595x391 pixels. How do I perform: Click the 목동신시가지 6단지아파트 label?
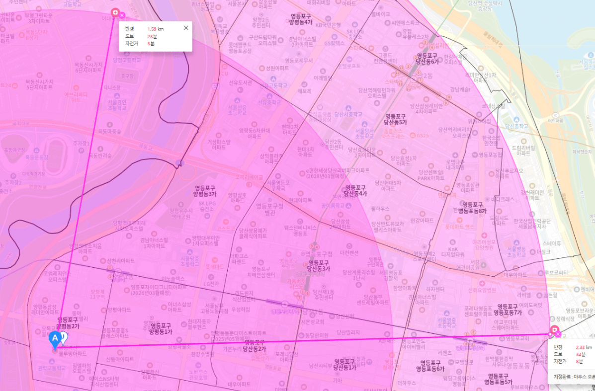pyautogui.click(x=88, y=67)
